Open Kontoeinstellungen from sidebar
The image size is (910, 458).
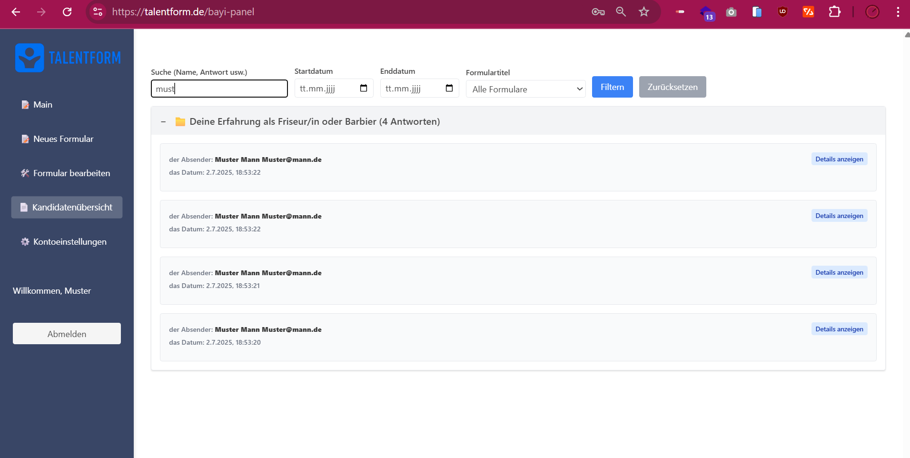pos(69,242)
